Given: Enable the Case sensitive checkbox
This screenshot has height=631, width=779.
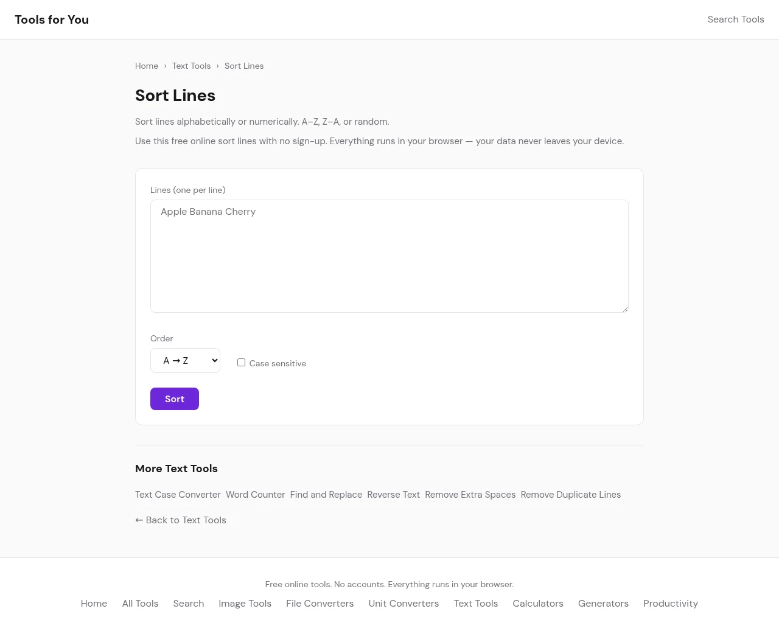Looking at the screenshot, I should [x=242, y=363].
